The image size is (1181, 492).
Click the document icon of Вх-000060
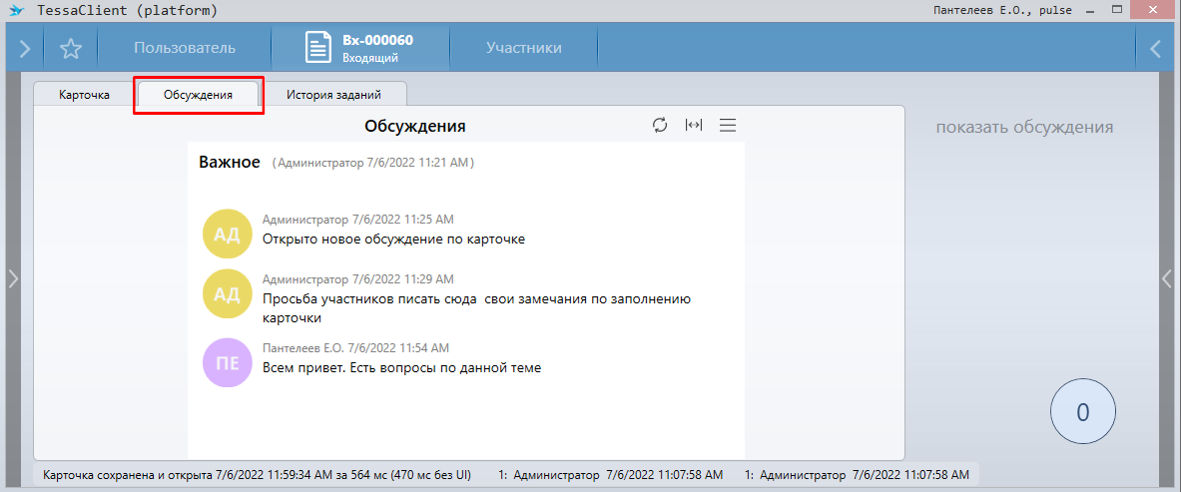coord(317,48)
